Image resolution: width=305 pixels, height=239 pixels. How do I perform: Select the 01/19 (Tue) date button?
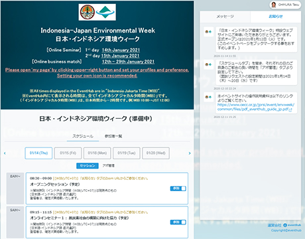click(127, 153)
